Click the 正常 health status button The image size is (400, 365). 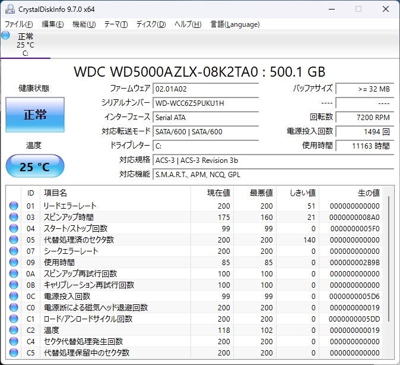pyautogui.click(x=35, y=115)
